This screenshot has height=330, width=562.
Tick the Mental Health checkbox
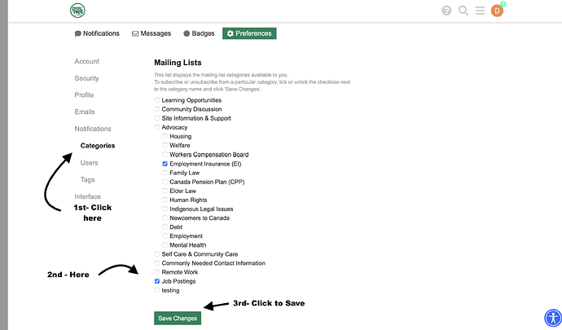click(x=165, y=245)
